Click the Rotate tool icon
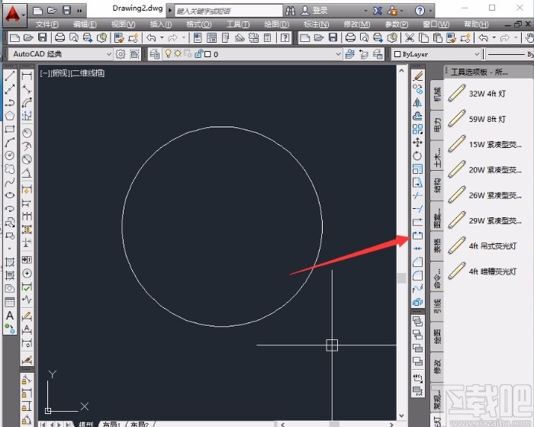The width and height of the screenshot is (534, 427). coord(417,155)
